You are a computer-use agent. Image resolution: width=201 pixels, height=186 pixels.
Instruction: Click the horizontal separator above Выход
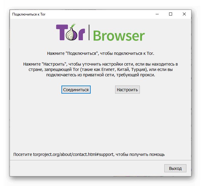click(101, 160)
